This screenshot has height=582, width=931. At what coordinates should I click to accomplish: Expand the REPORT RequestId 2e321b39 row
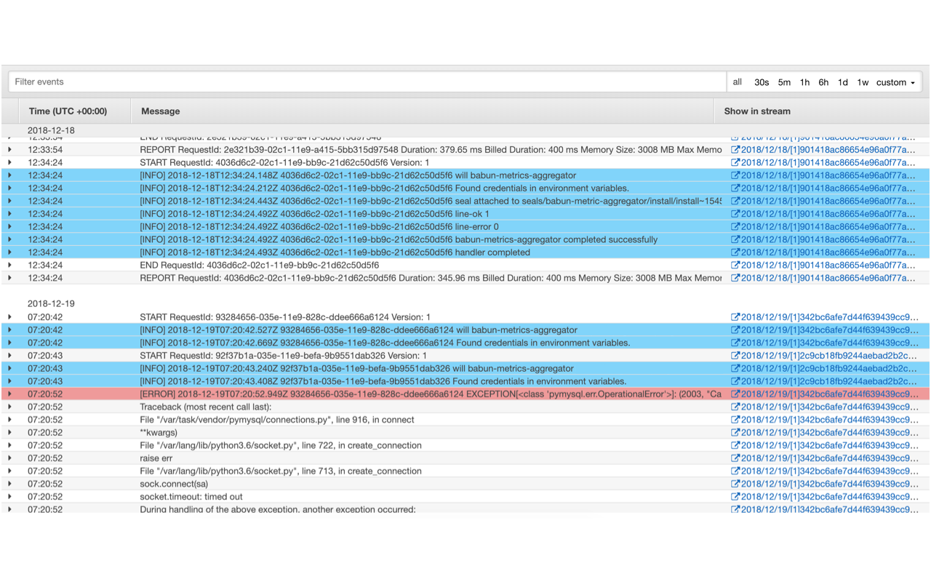[x=10, y=150]
